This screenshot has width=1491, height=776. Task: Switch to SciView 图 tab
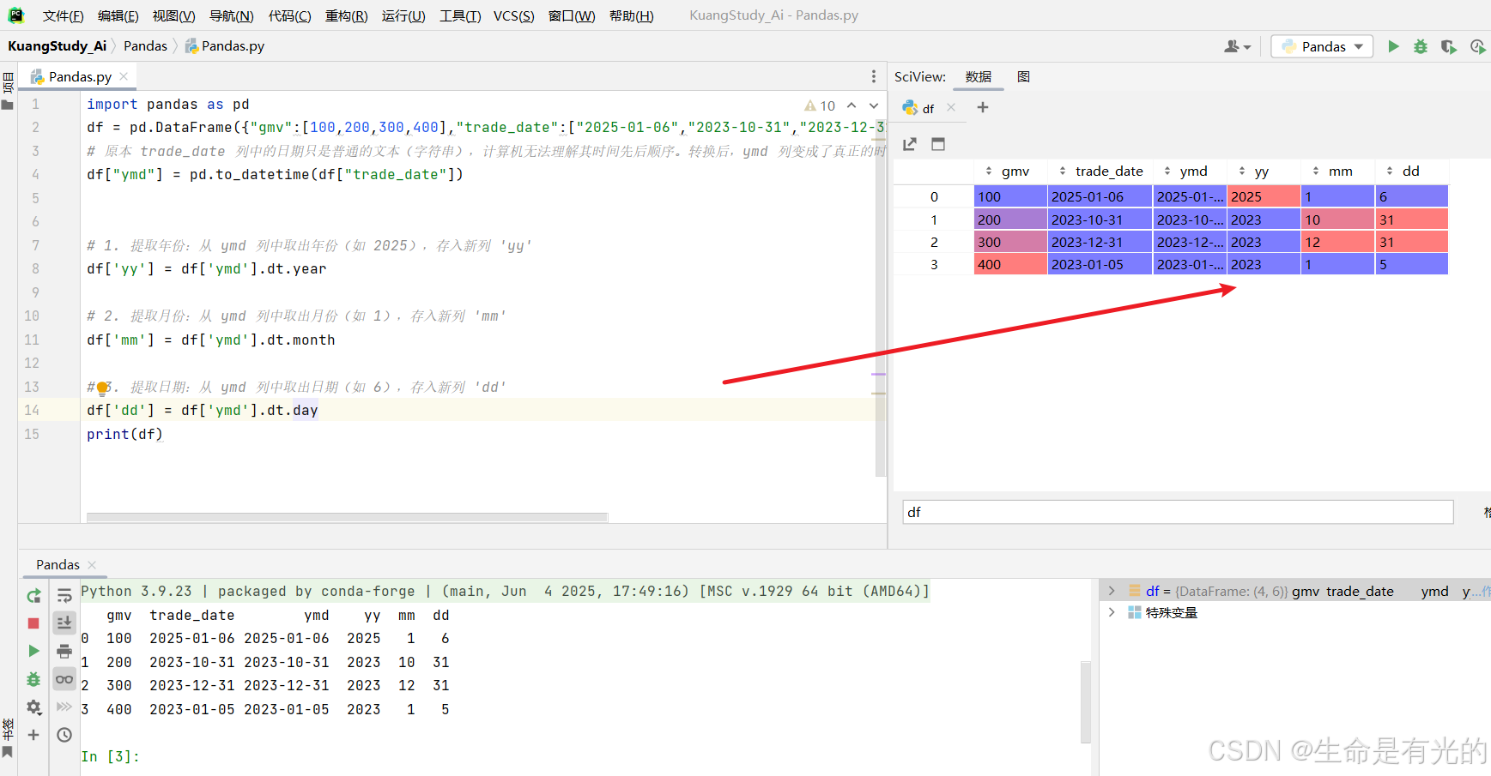click(1023, 76)
